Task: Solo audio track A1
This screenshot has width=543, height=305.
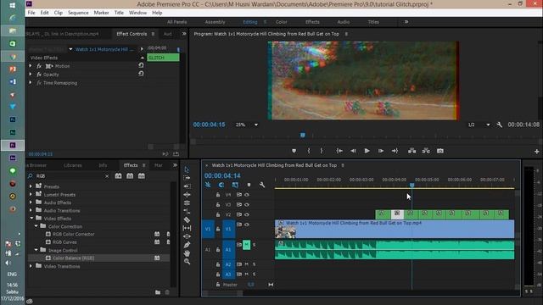Action: click(x=255, y=245)
